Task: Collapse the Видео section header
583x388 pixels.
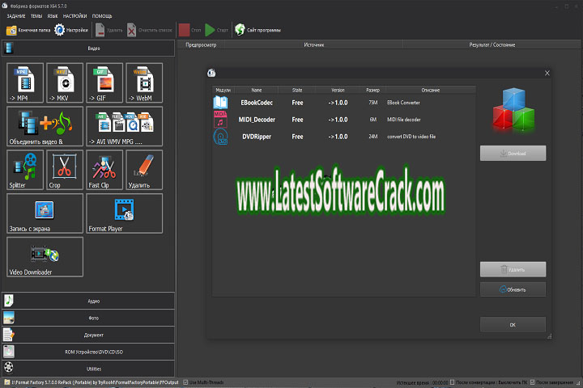Action: click(88, 48)
